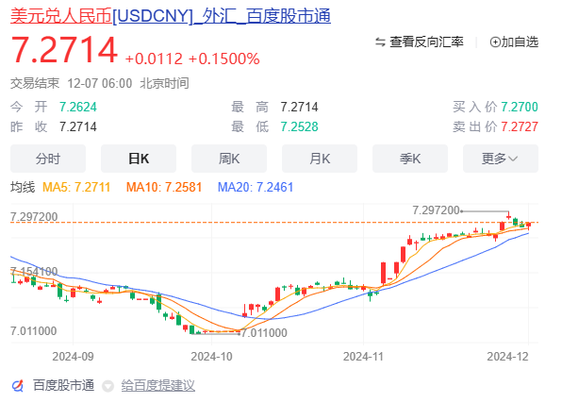
Task: Click the MA10: 7.2581 legend
Action: 164,187
